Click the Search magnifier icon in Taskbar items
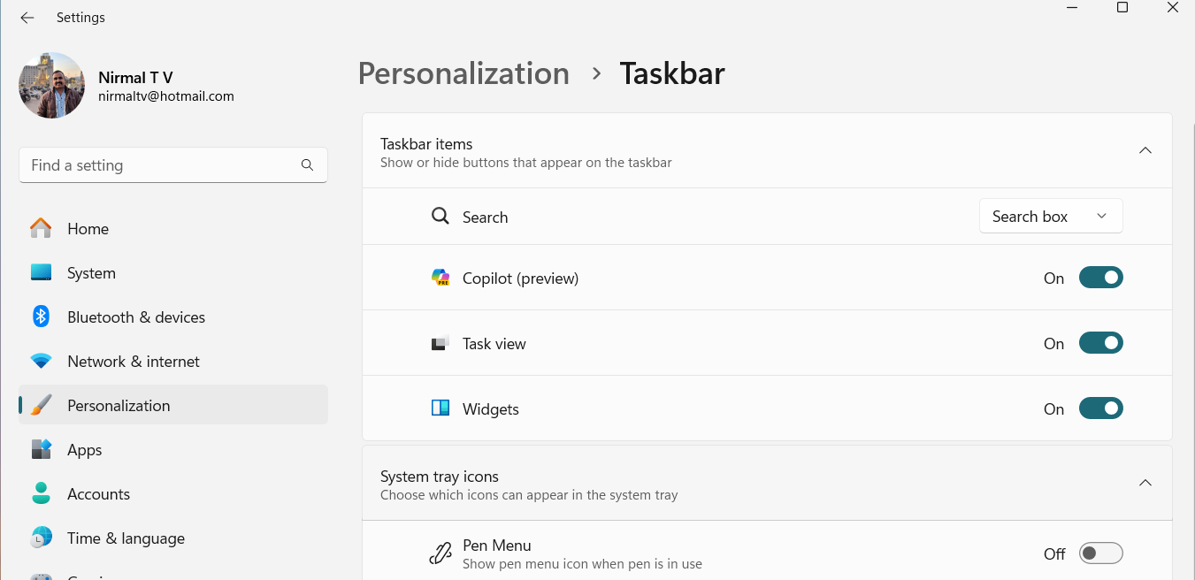 [440, 216]
